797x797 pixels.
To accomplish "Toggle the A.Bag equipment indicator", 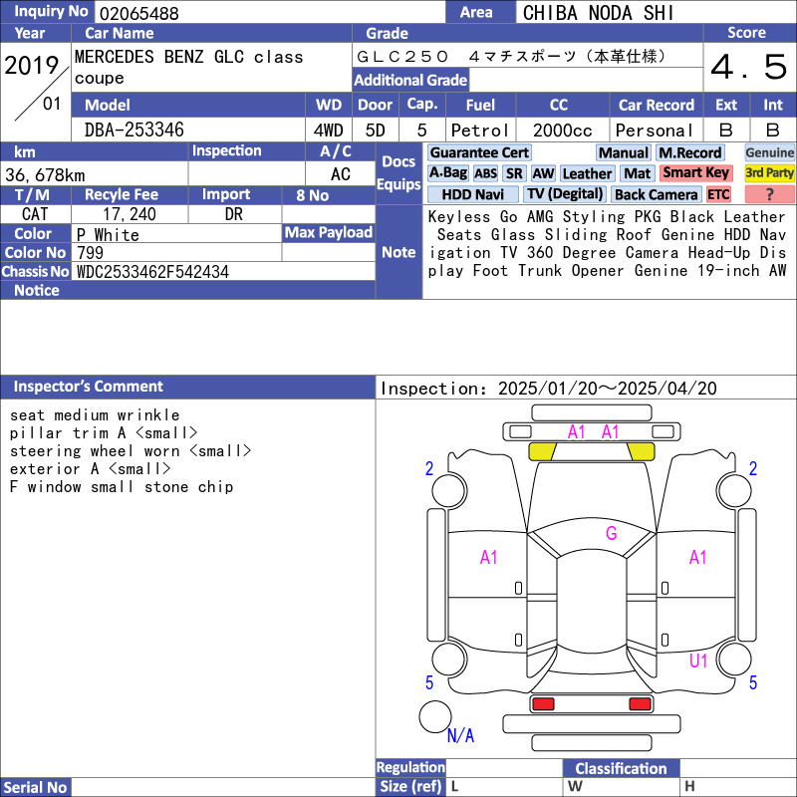I will pos(447,173).
